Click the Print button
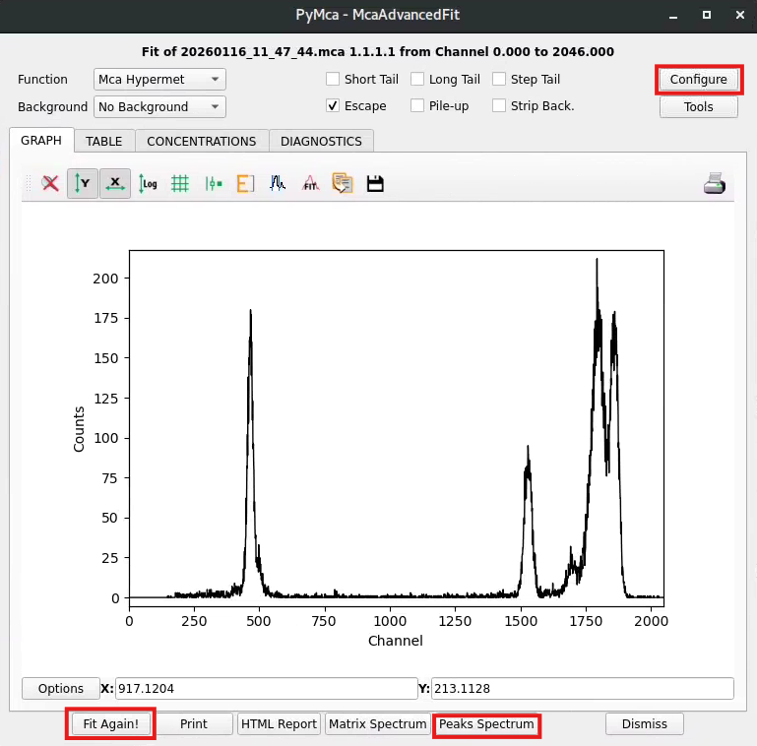The height and width of the screenshot is (746, 757). [x=194, y=723]
